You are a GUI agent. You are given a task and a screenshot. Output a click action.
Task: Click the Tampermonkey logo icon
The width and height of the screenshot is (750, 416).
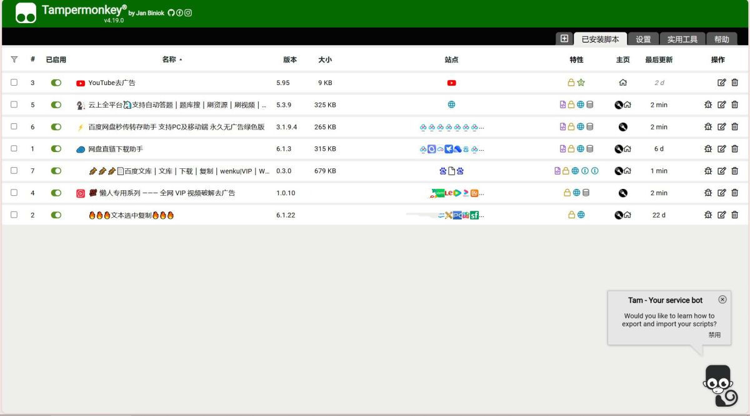pyautogui.click(x=26, y=13)
